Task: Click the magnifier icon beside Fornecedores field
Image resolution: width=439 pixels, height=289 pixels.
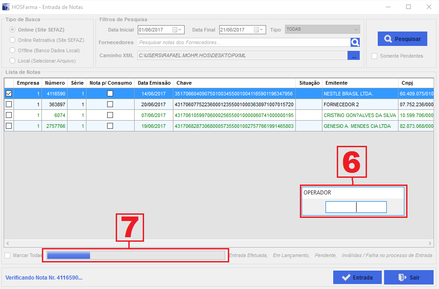Action: (355, 42)
